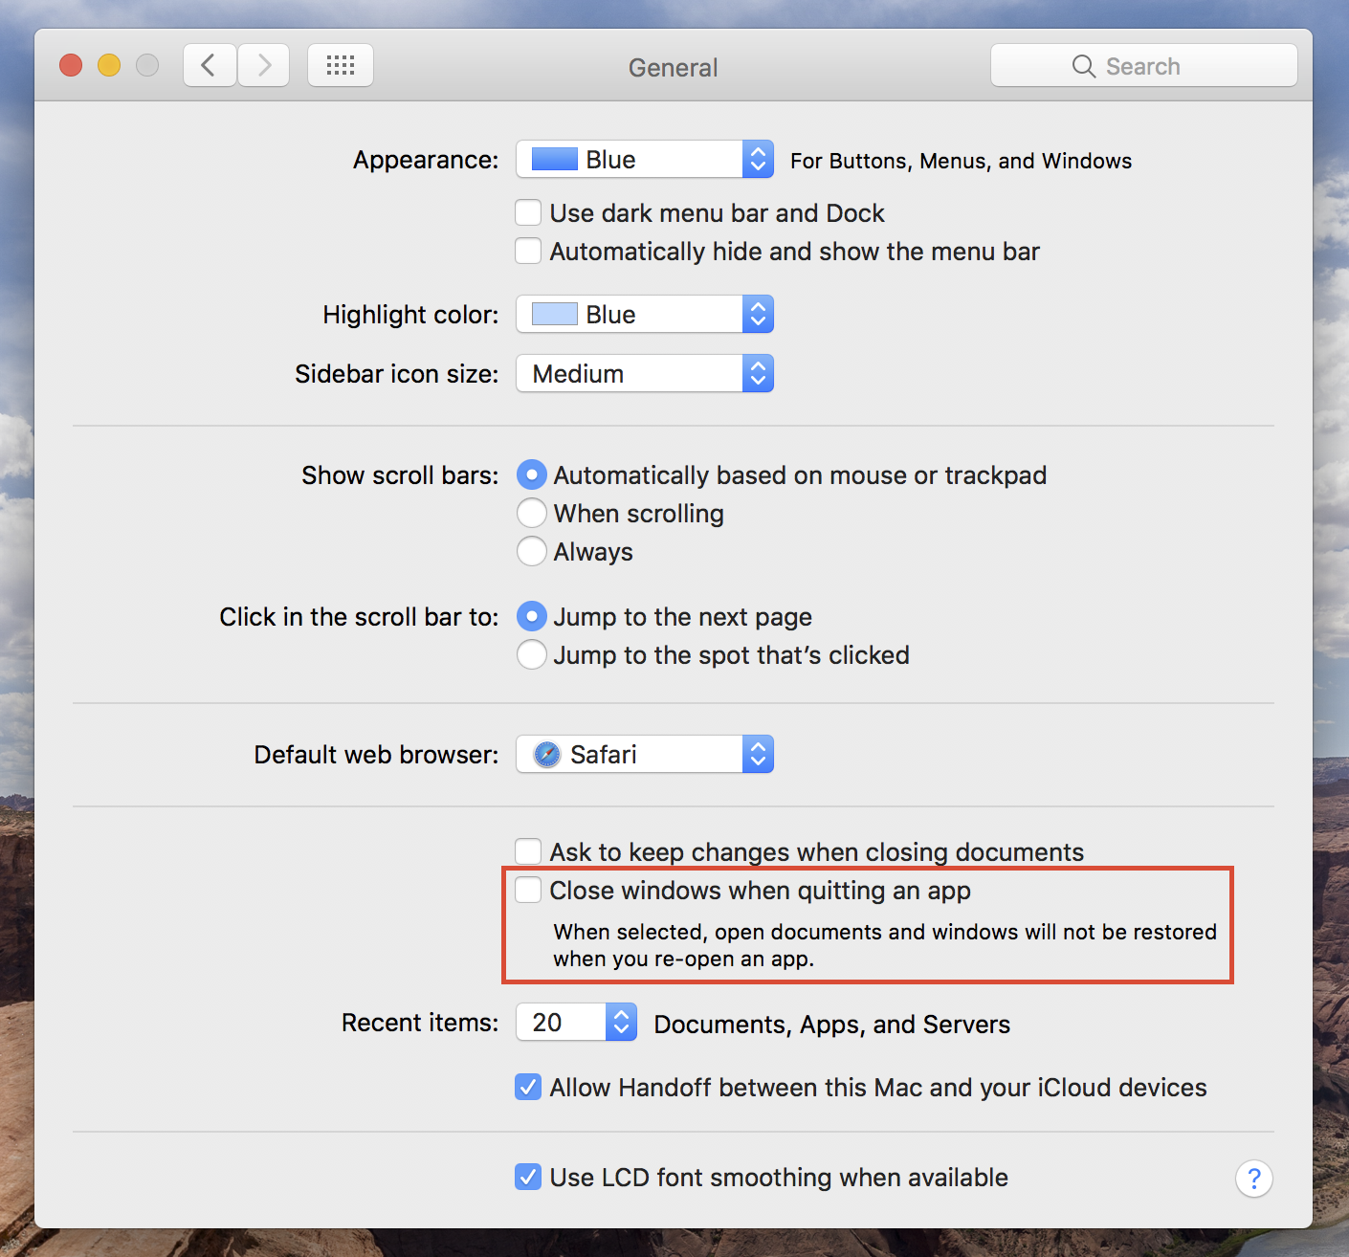Click the 'Show scroll bars:' label

(400, 475)
